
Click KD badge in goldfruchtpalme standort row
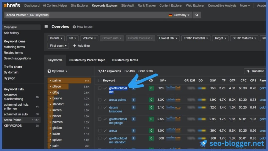click(x=151, y=138)
